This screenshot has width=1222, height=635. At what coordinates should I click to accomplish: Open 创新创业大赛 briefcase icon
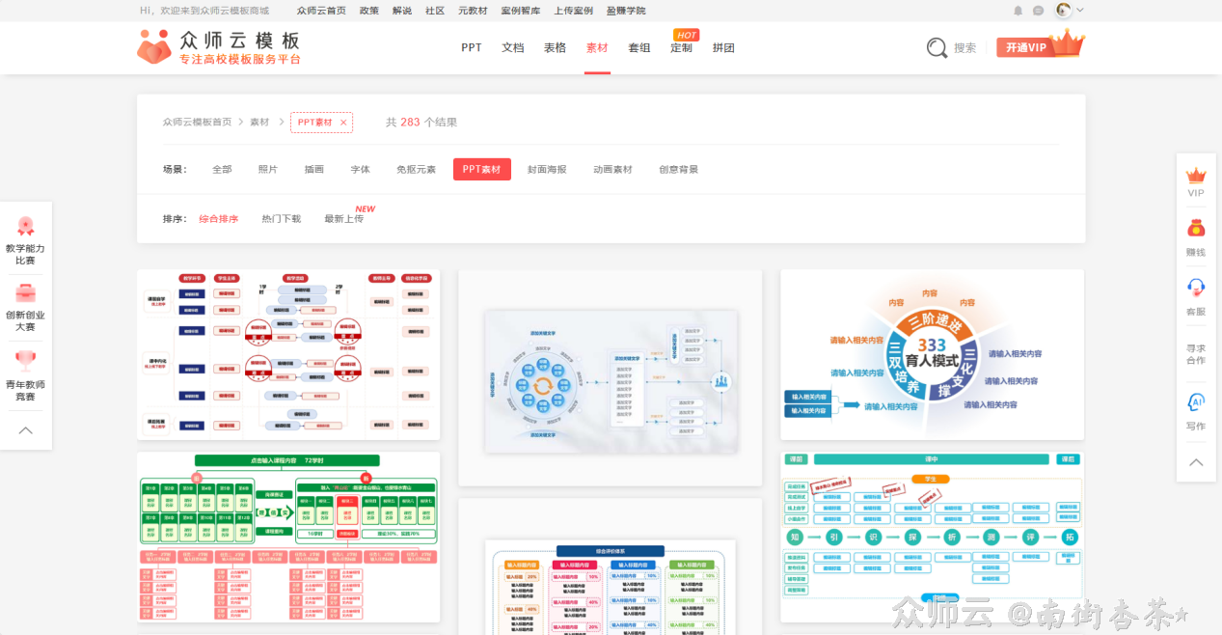click(25, 293)
